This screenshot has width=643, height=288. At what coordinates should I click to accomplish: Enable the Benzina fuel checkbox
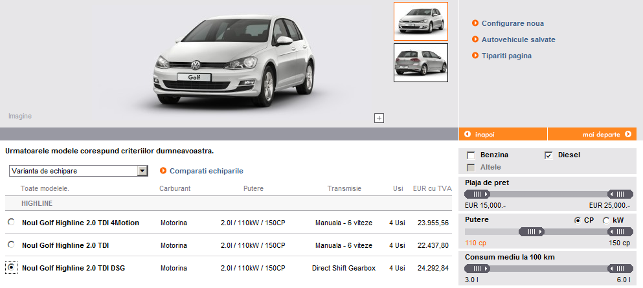[x=471, y=155]
